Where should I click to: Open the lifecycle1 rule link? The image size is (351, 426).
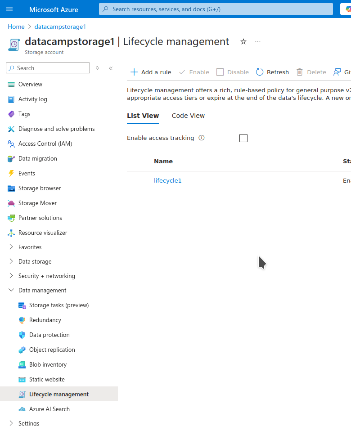coord(167,181)
